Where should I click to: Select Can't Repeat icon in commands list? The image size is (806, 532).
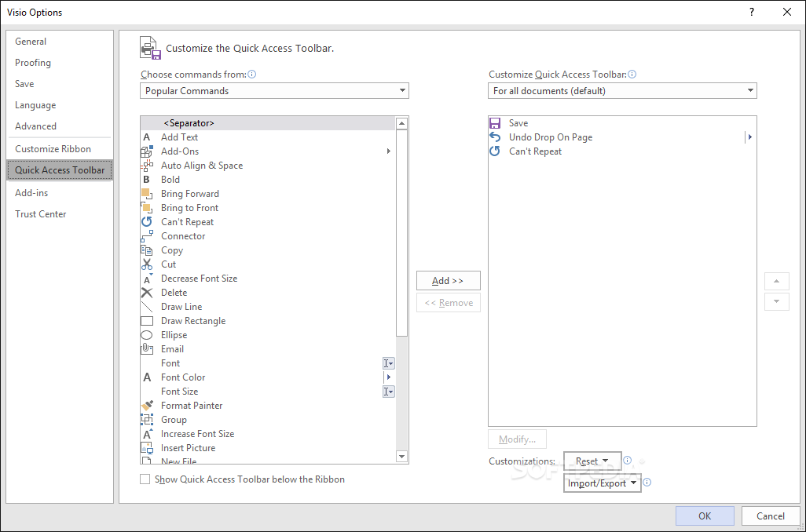[x=146, y=222]
